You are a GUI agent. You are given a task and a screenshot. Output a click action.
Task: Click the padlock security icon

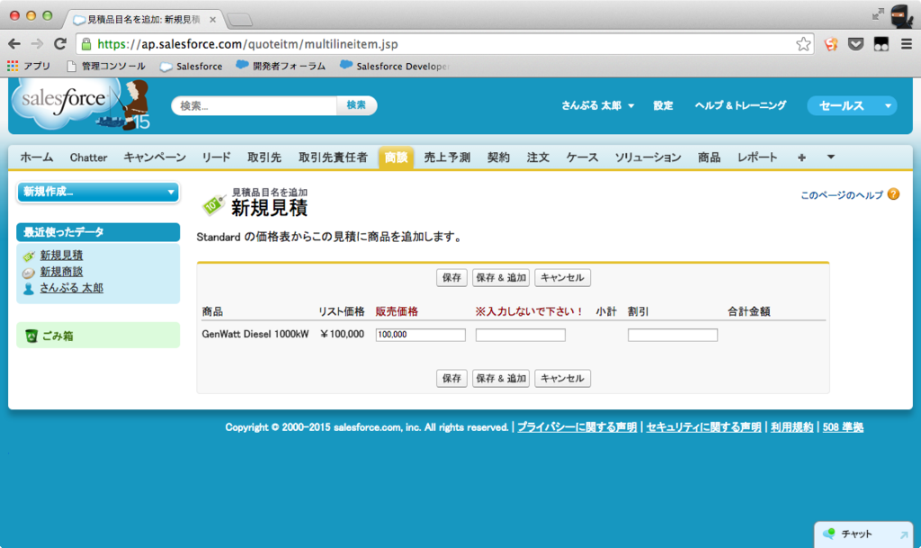click(86, 44)
